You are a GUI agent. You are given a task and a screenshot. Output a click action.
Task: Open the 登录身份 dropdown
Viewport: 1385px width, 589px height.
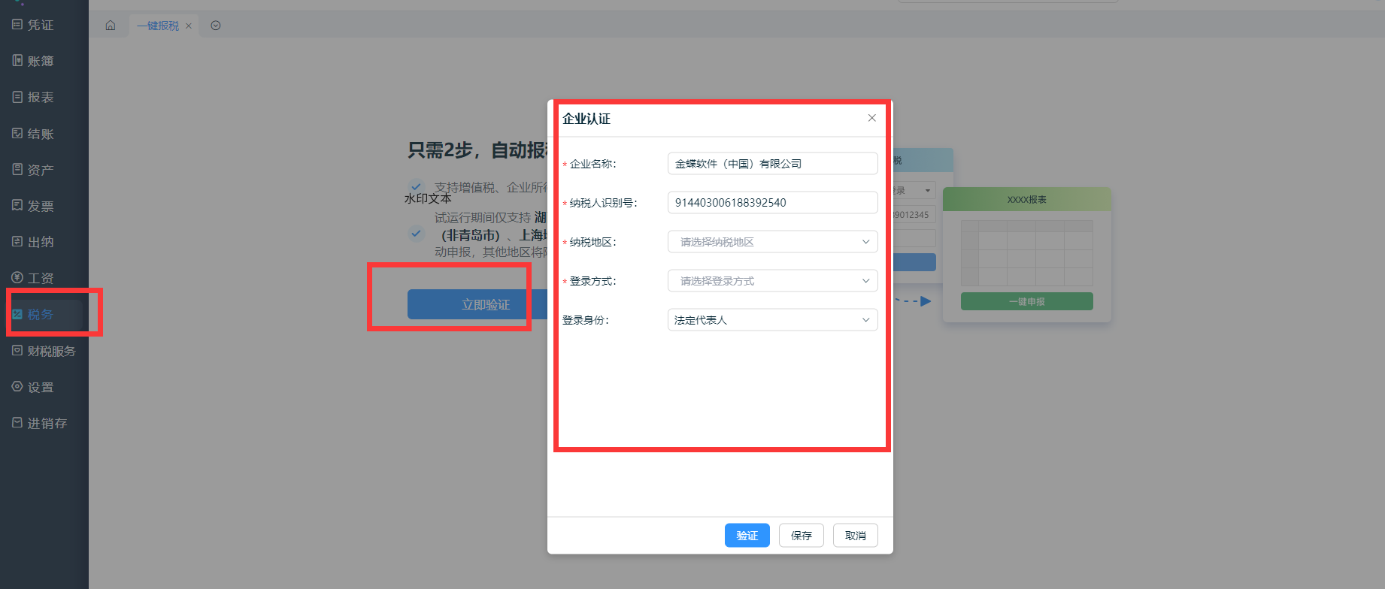[772, 320]
